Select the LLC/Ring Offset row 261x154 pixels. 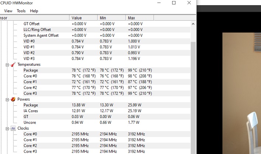click(107, 30)
